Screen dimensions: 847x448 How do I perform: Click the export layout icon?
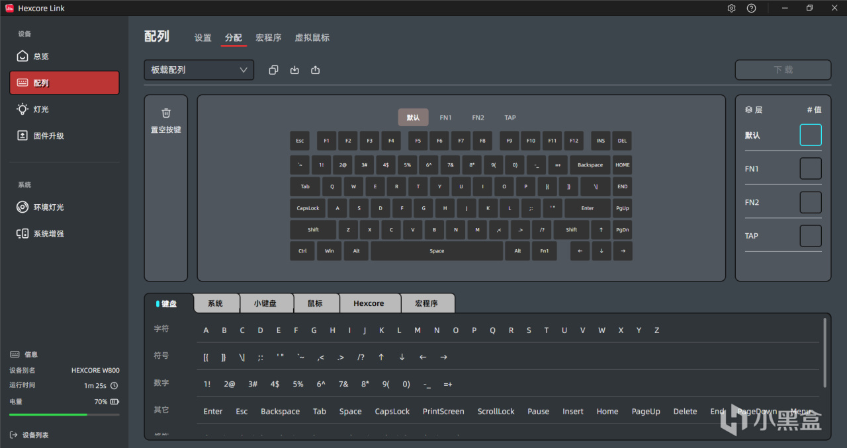click(x=315, y=70)
